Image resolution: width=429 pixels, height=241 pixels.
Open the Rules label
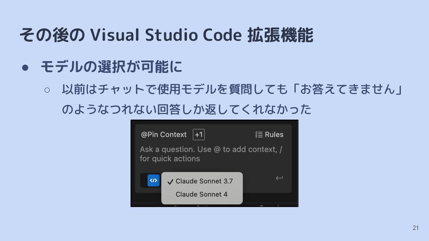coord(274,134)
